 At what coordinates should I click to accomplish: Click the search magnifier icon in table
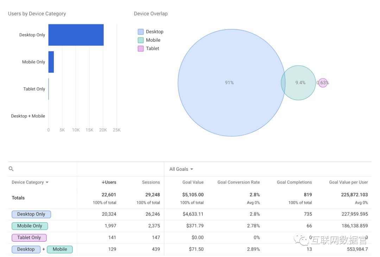tap(11, 169)
